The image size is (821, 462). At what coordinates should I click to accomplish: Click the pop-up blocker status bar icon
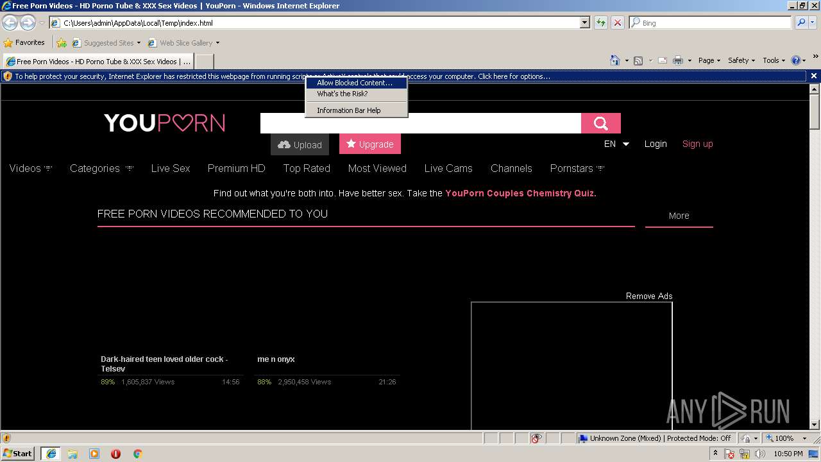point(536,438)
